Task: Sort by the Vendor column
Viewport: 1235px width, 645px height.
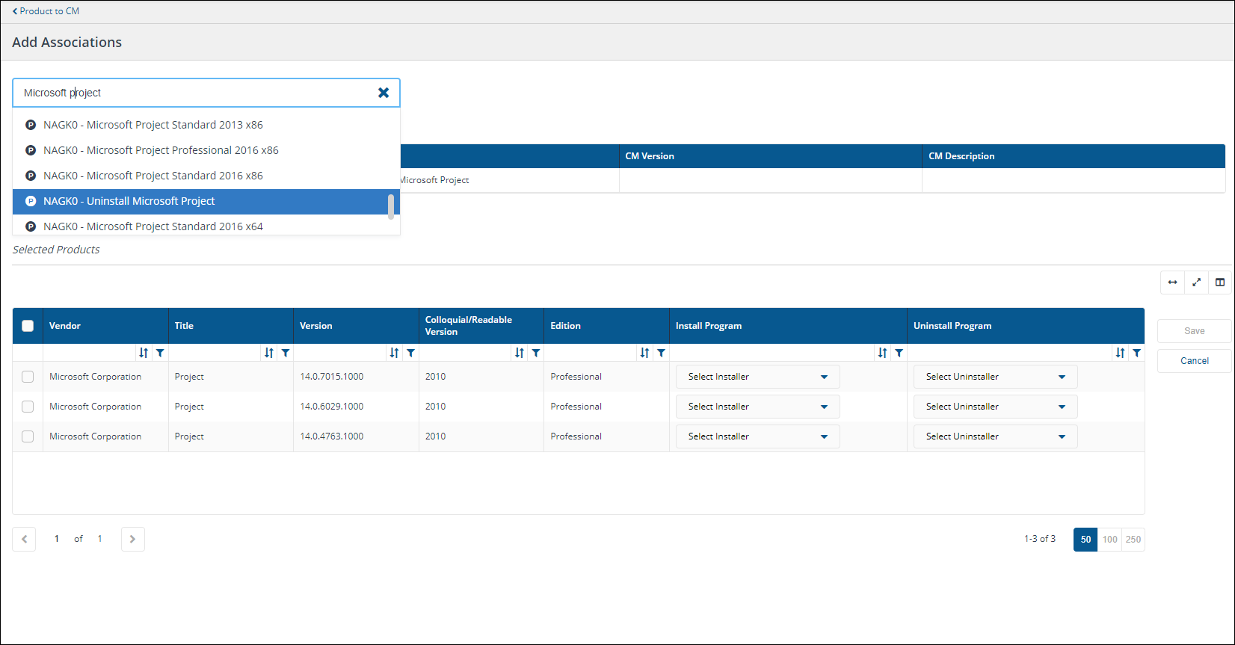Action: point(144,353)
